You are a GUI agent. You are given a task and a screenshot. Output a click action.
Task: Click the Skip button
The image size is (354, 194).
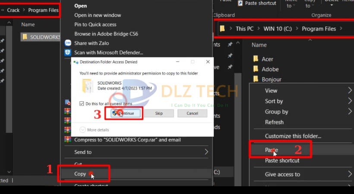[x=159, y=113]
